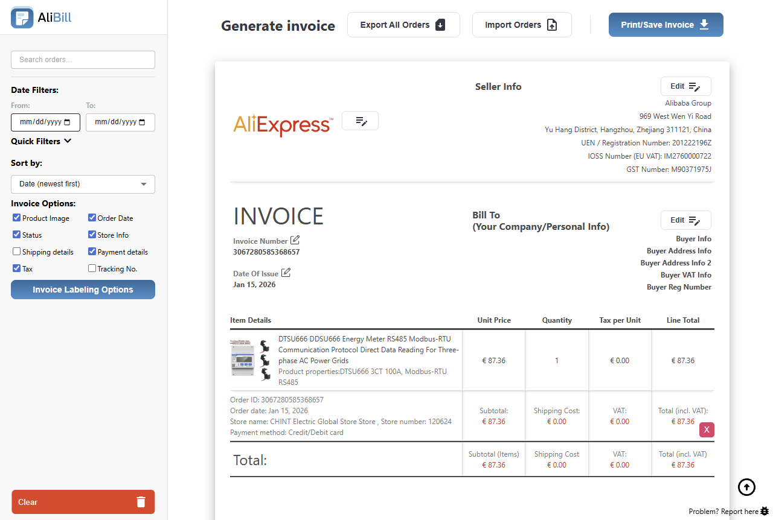The height and width of the screenshot is (520, 773).
Task: Open the edit icon next to the AliExpress logo
Action: (360, 121)
